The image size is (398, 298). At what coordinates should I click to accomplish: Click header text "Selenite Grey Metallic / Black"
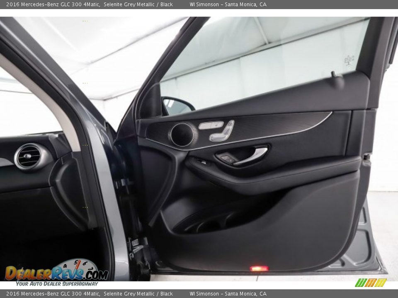tap(138, 5)
